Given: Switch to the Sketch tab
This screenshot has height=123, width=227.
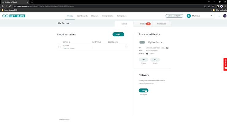Looking at the screenshot, I should tap(143, 24).
